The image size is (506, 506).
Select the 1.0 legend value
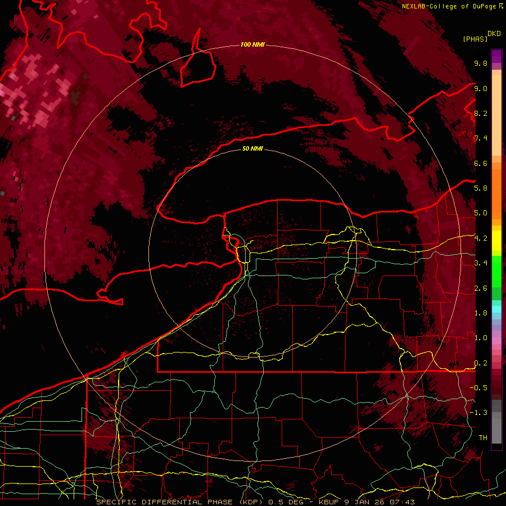(481, 338)
